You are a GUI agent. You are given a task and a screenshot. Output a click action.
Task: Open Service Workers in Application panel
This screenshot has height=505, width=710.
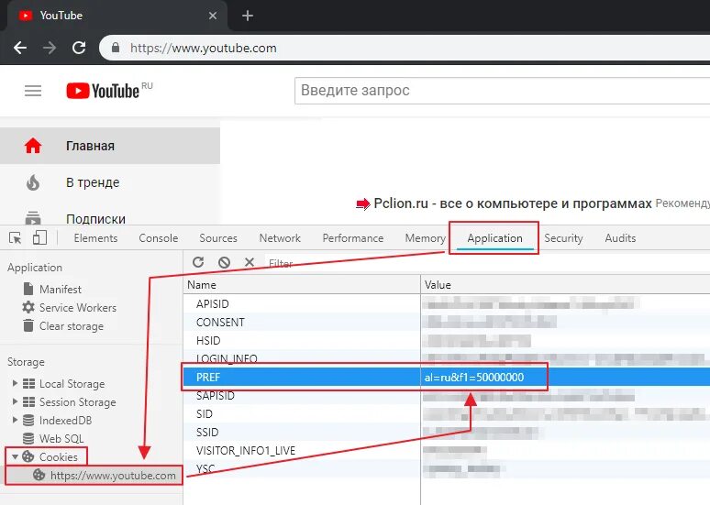(x=78, y=308)
